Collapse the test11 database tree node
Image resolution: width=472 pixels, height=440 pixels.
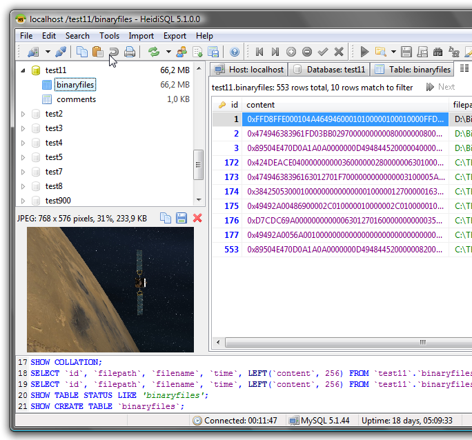pyautogui.click(x=23, y=70)
